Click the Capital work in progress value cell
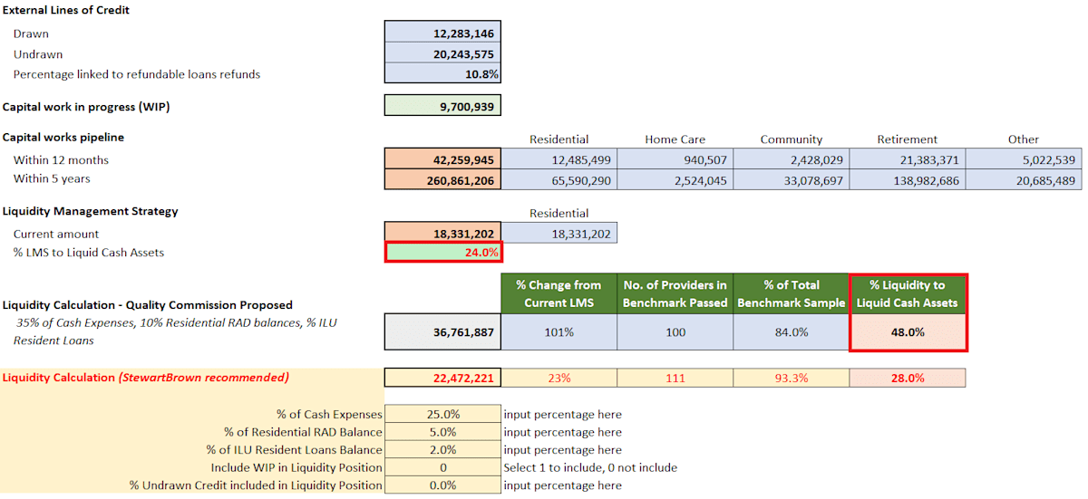1088x499 pixels. coord(442,106)
